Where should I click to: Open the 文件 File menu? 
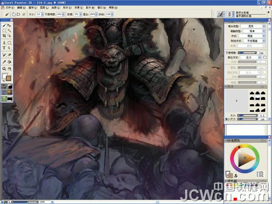[10, 8]
